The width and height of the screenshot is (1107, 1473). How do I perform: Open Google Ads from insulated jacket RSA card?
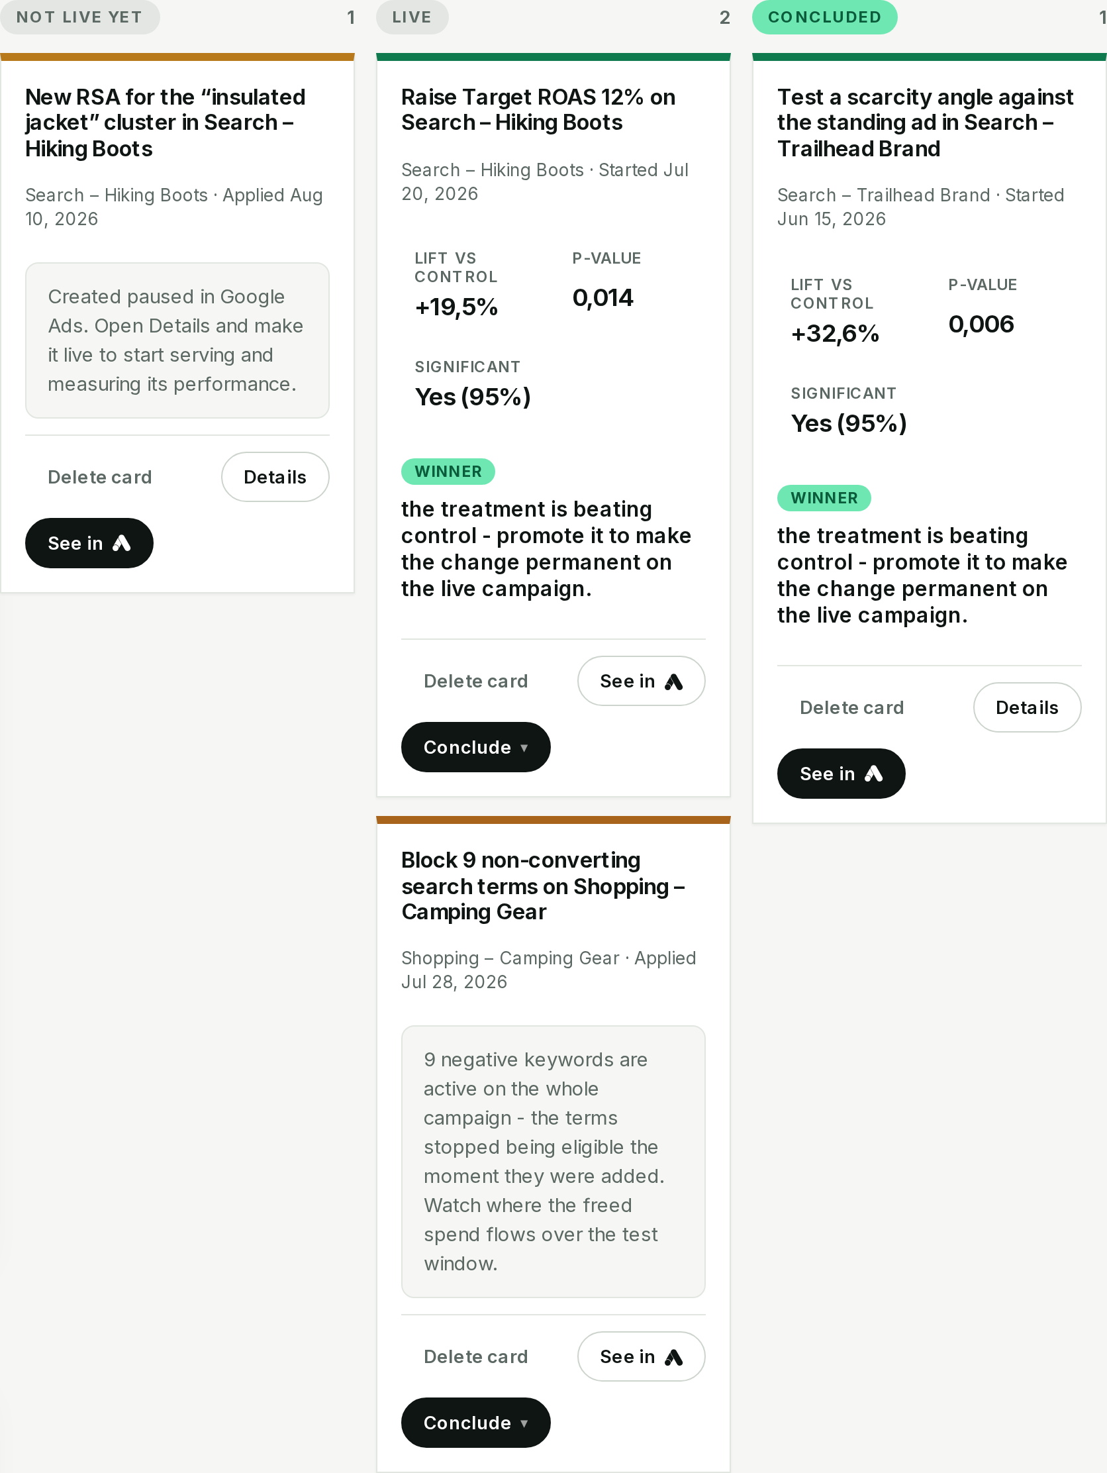click(x=89, y=542)
